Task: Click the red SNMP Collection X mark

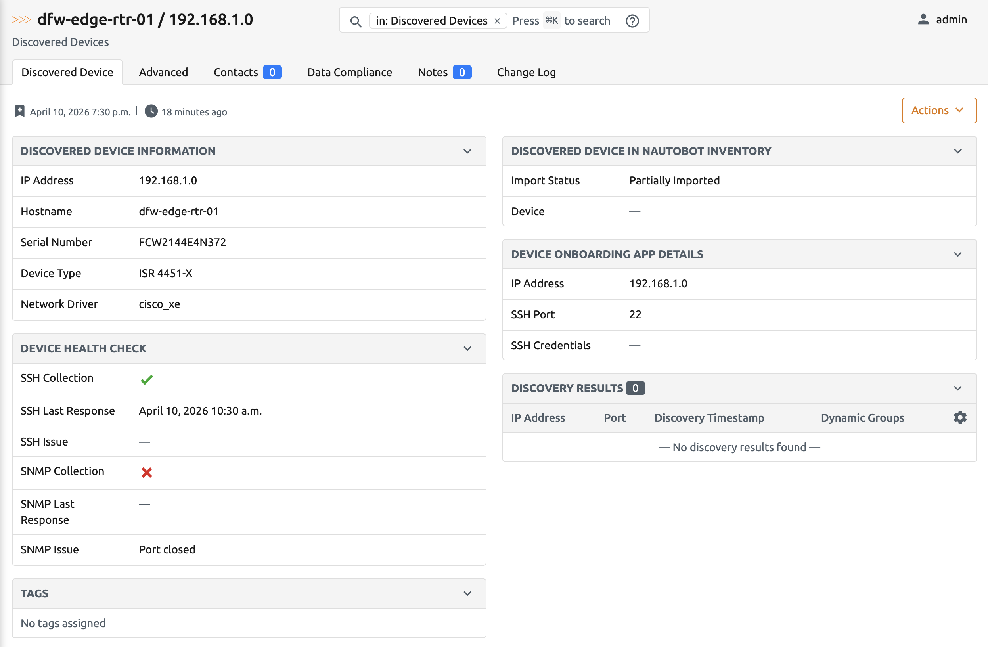Action: [x=147, y=472]
